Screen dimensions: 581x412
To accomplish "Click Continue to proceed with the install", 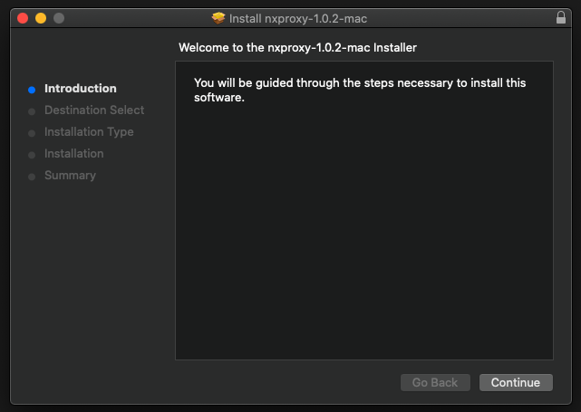I will (516, 382).
